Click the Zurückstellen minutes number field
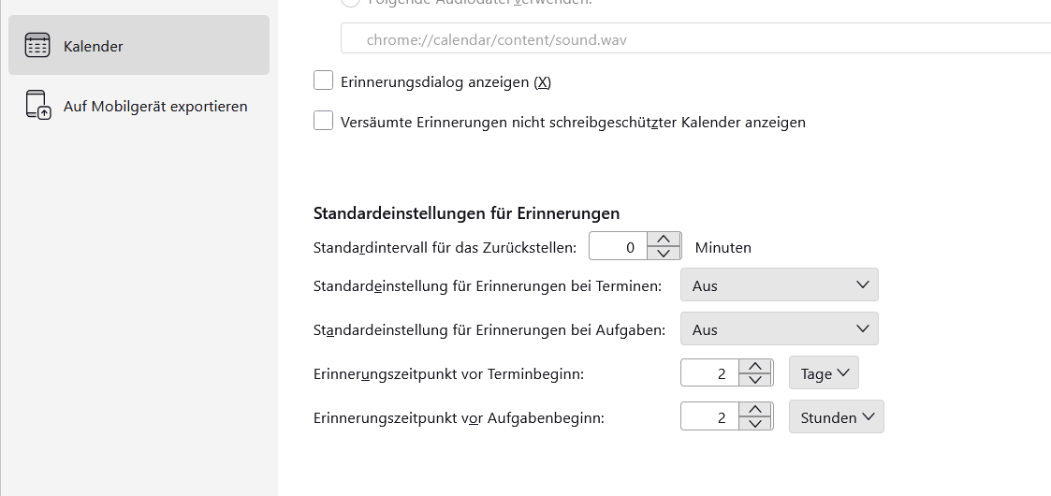Viewport: 1051px width, 496px height. tap(619, 247)
